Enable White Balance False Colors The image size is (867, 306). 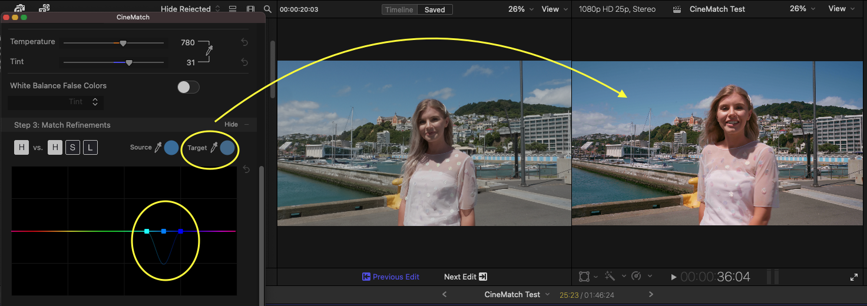tap(188, 87)
